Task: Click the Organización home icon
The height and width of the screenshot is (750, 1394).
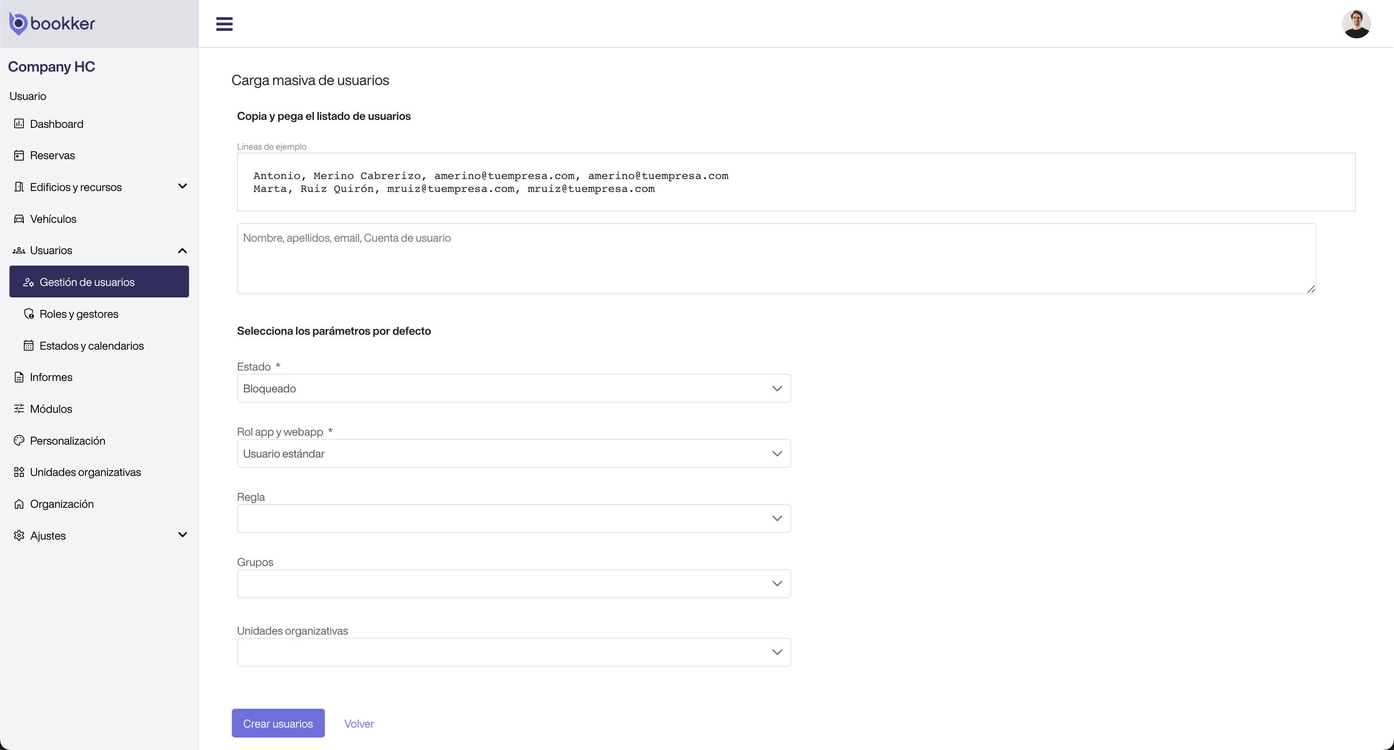Action: click(19, 504)
